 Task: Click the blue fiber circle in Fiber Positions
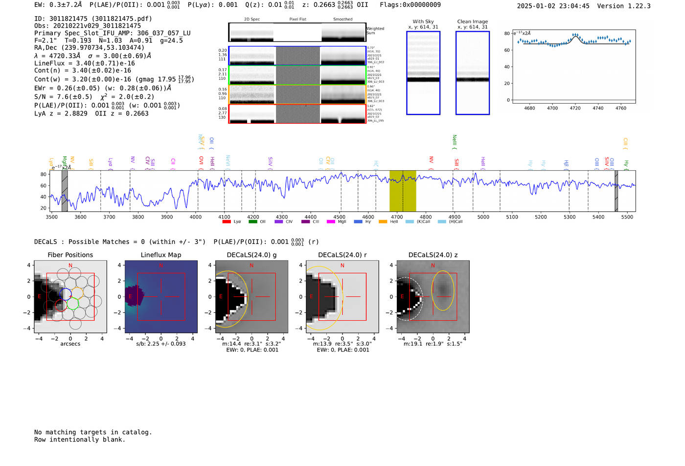66,294
